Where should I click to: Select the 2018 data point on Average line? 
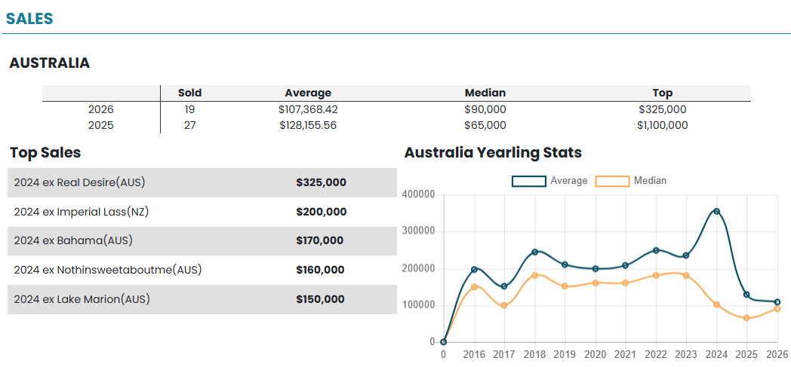[x=534, y=252]
